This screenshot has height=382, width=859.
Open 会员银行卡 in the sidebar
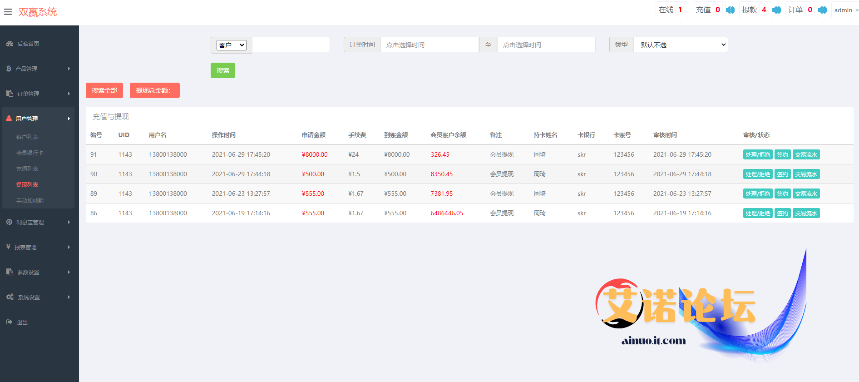[30, 153]
